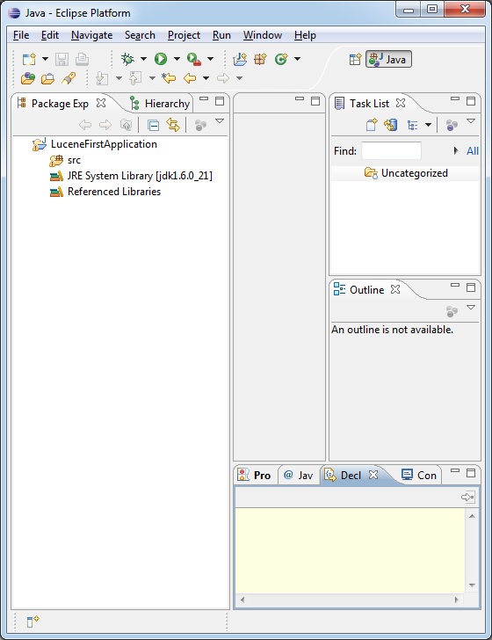
Task: Click the New Java Class icon
Action: point(281,59)
